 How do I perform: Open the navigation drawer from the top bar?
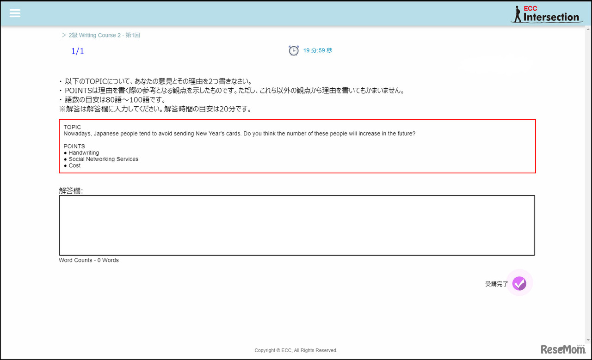pos(15,13)
